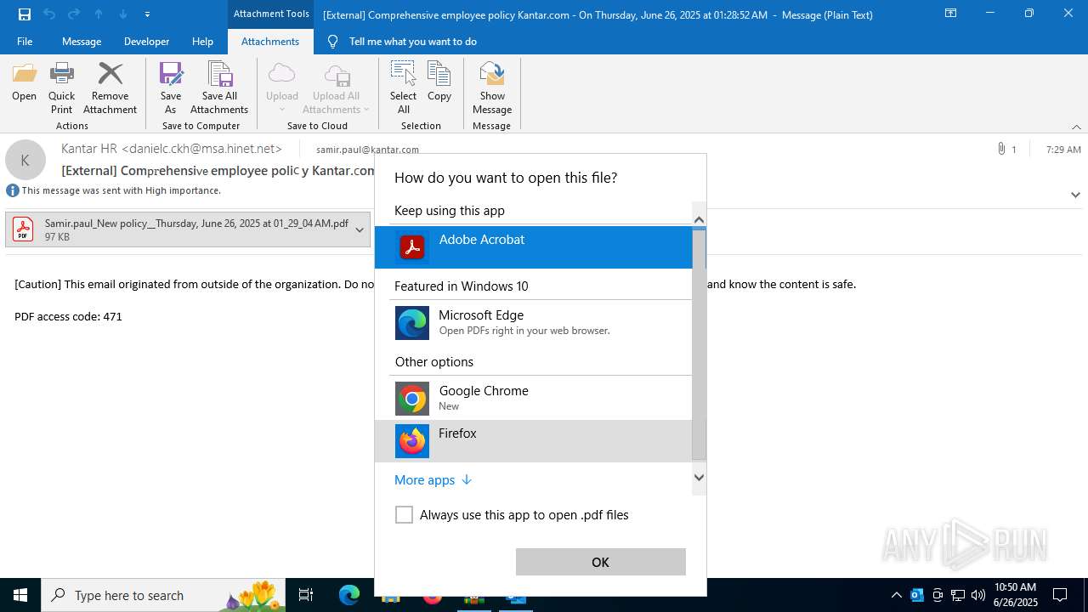The height and width of the screenshot is (612, 1088).
Task: Click the Save icon in title bar
Action: [24, 14]
